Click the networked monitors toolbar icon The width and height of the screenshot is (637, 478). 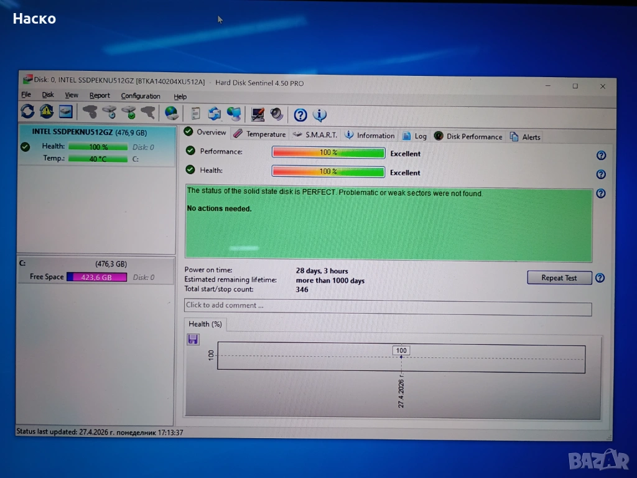[x=234, y=114]
